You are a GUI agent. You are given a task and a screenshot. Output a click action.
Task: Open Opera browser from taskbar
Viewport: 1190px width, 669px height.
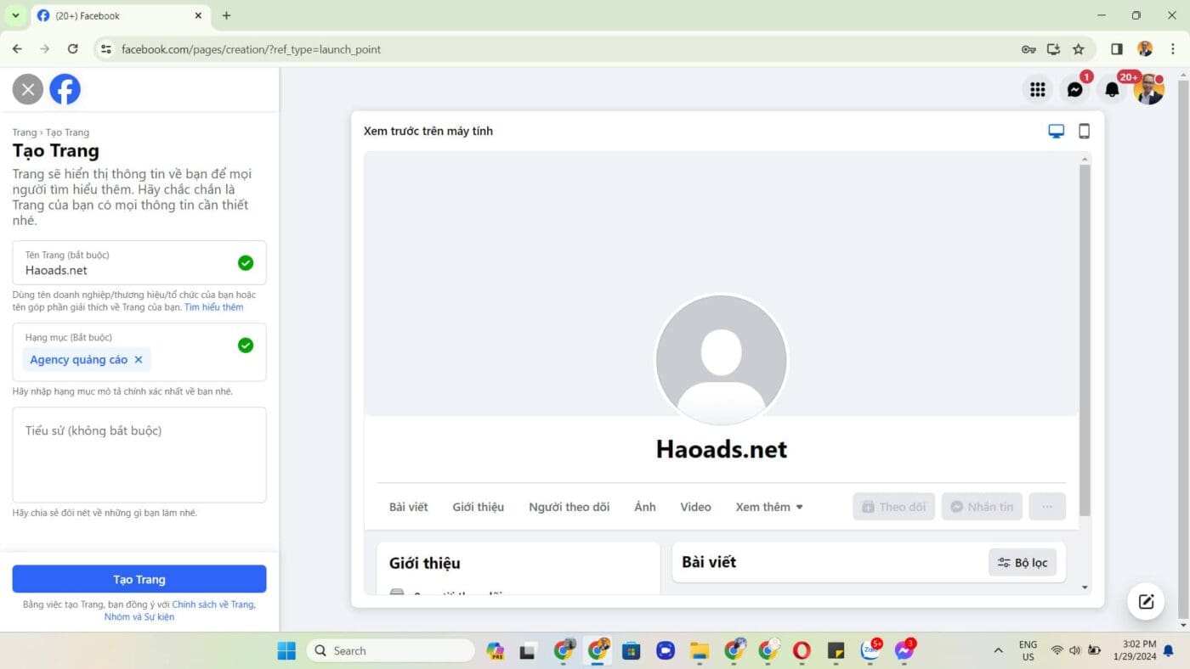802,650
